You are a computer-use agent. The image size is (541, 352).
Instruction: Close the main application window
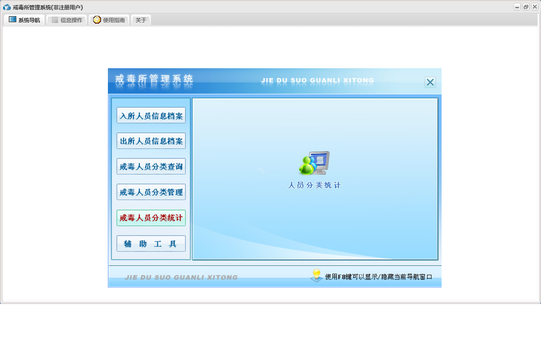(535, 7)
